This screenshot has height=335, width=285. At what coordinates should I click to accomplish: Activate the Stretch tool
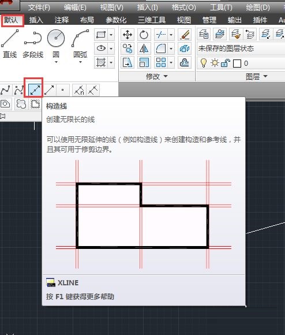(x=127, y=62)
